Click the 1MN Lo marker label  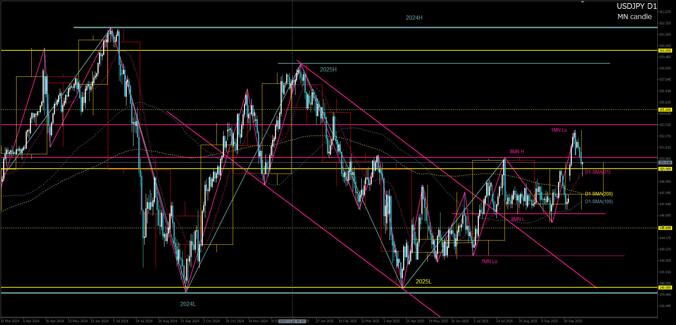[559, 130]
